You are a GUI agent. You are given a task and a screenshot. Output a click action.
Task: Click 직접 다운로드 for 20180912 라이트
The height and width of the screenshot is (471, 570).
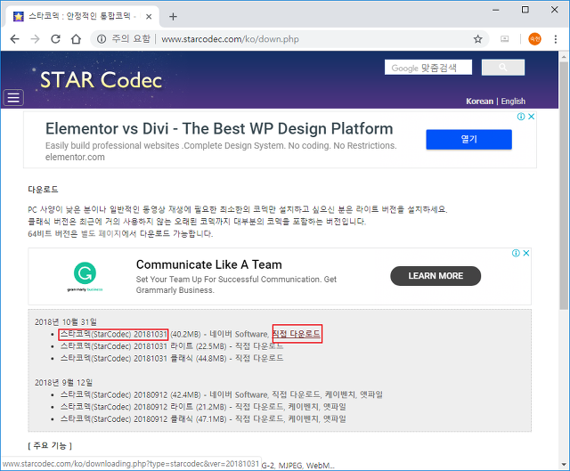coord(259,407)
